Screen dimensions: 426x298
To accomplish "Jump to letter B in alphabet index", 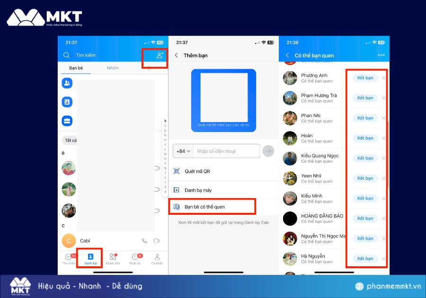I will tap(165, 121).
